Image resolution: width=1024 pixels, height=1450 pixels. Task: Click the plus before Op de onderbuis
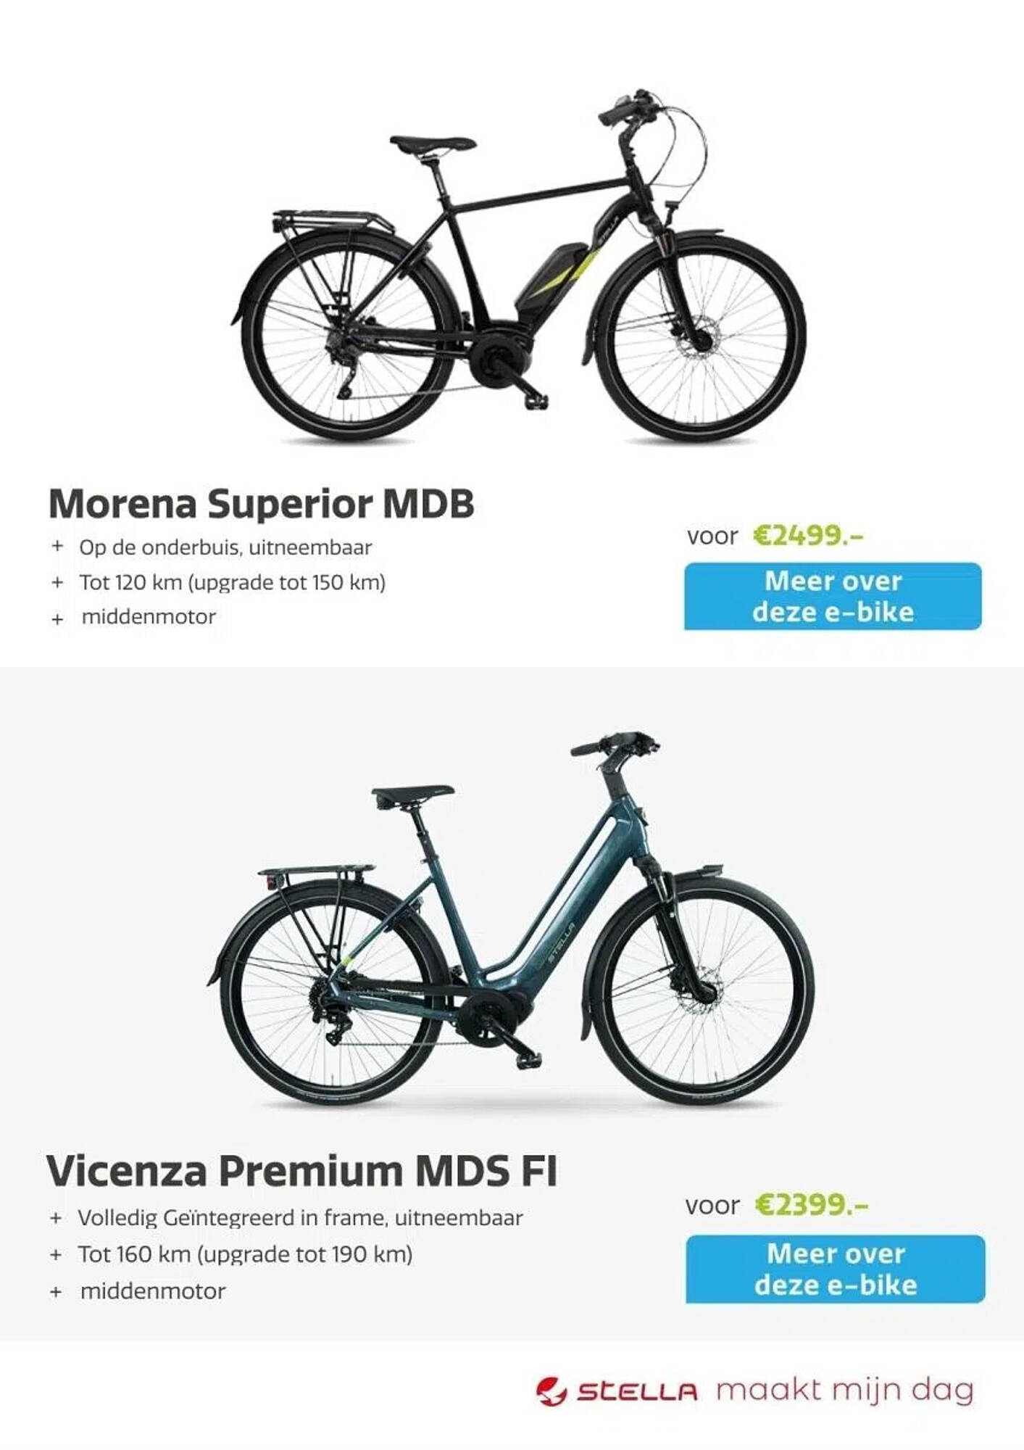pyautogui.click(x=58, y=546)
